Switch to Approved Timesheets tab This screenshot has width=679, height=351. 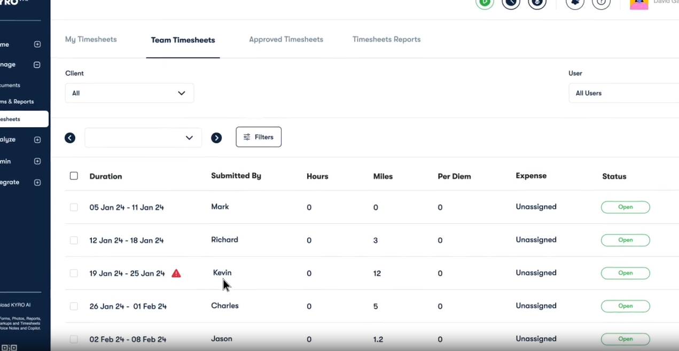pyautogui.click(x=286, y=40)
